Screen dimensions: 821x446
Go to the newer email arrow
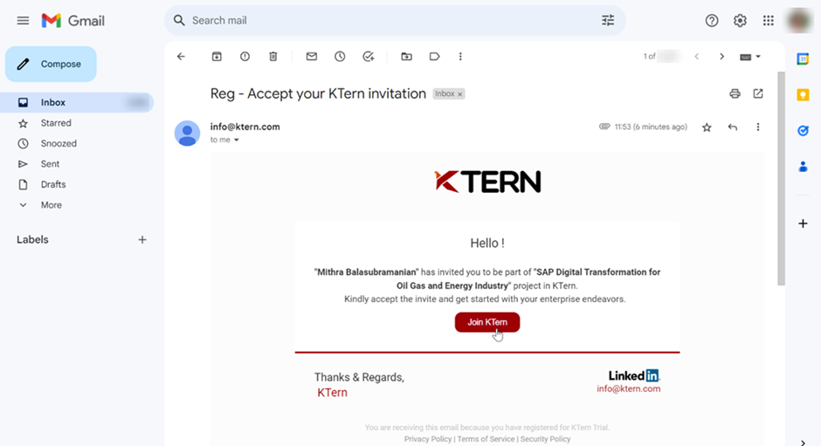696,57
